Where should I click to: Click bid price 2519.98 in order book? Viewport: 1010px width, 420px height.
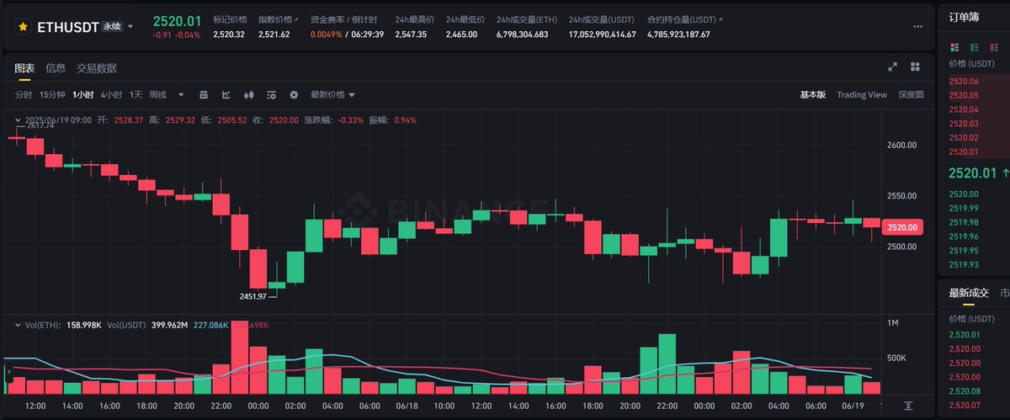coord(963,222)
